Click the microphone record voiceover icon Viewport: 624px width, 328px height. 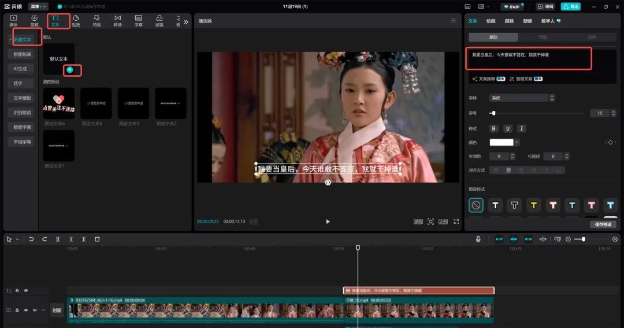point(478,239)
